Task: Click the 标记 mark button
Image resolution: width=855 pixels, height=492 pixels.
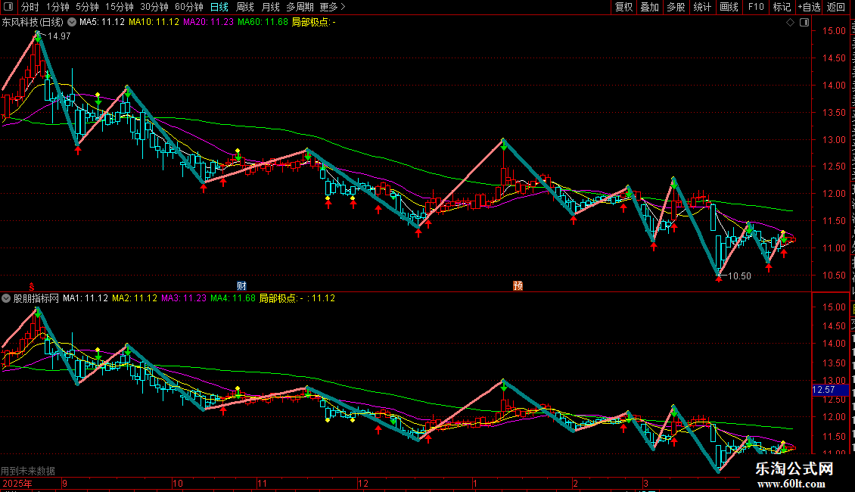Action: pyautogui.click(x=782, y=7)
